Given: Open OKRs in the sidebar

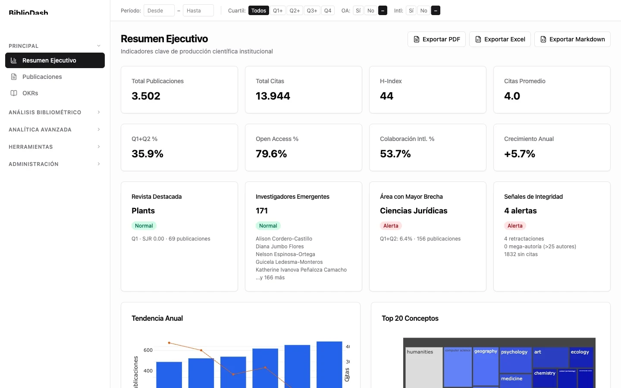Looking at the screenshot, I should (55, 93).
